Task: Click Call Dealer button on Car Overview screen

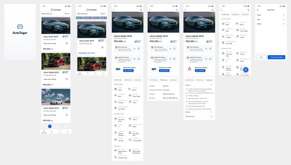Action: pyautogui.click(x=128, y=71)
